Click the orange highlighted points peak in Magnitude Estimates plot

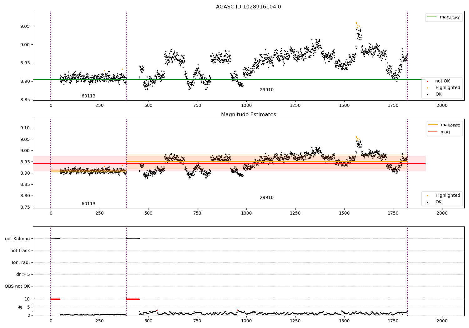(x=357, y=138)
